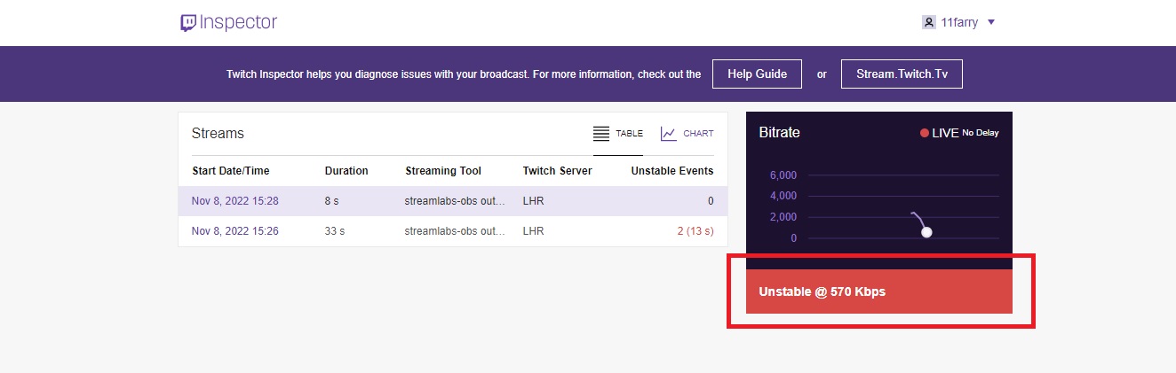Click the Unstable @ 570 Kbps status bar
Viewport: 1176px width, 373px height.
[879, 291]
